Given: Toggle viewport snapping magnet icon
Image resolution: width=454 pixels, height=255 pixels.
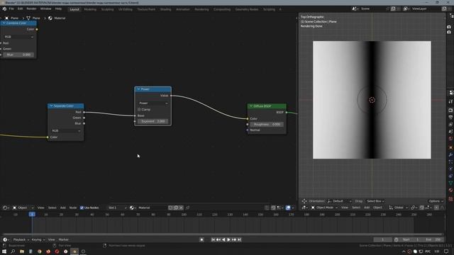Looking at the screenshot, I should tap(422, 208).
